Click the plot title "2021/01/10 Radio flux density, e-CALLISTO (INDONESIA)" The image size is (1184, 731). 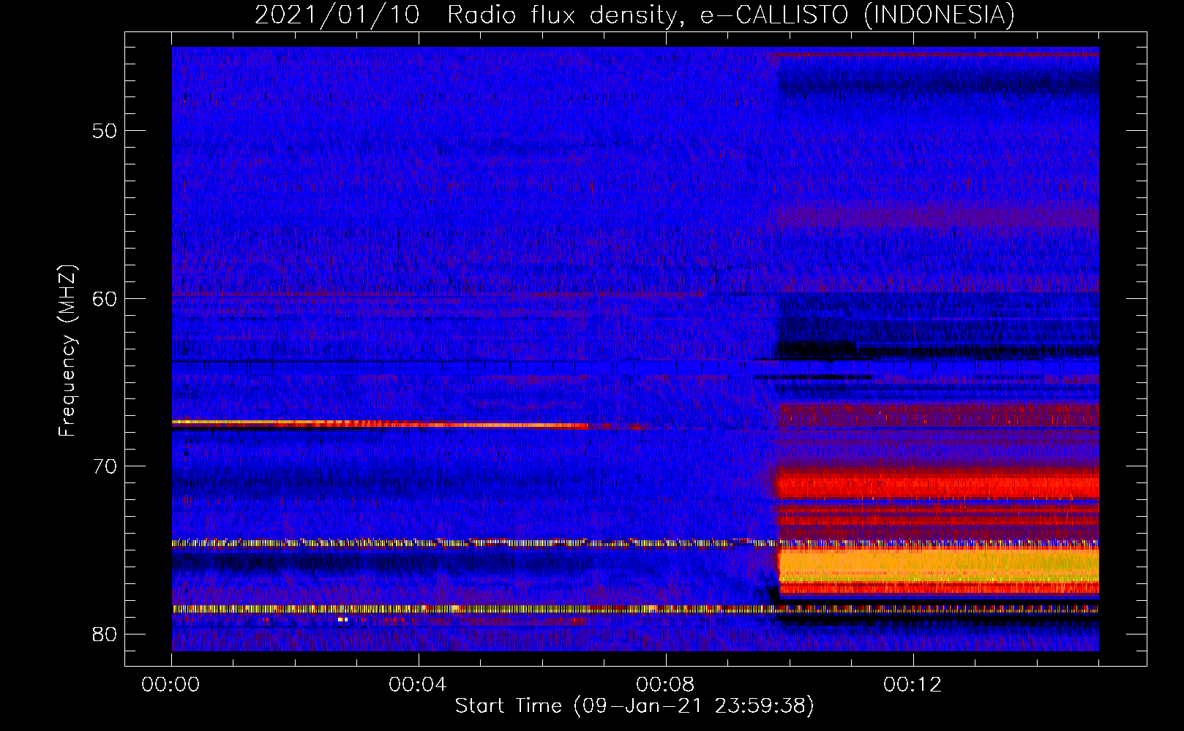click(634, 15)
